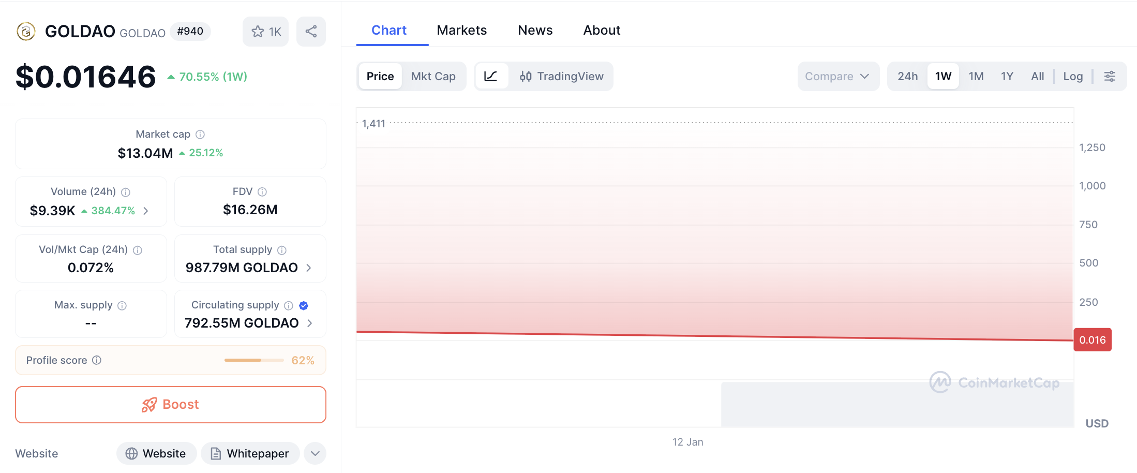Viewport: 1137px width, 473px height.
Task: Switch to the line chart view icon
Action: (x=491, y=77)
